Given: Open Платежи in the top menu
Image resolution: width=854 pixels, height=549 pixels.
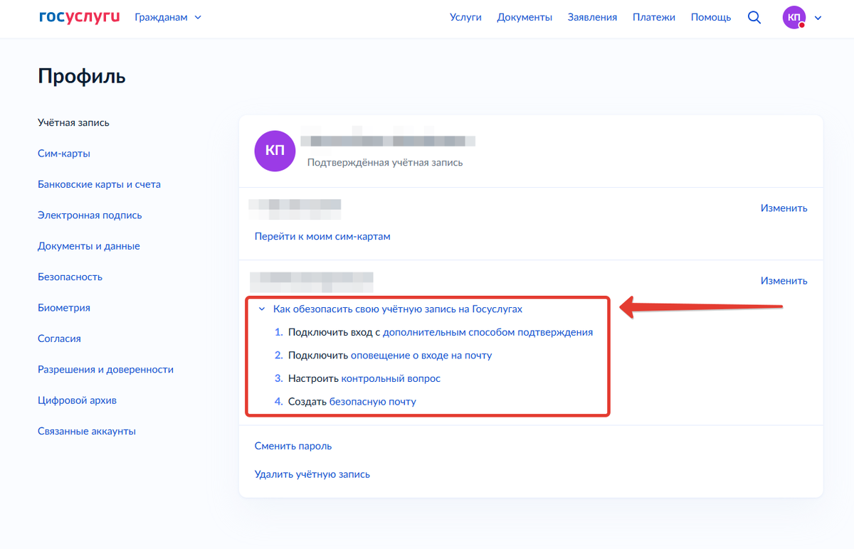Looking at the screenshot, I should [x=653, y=17].
